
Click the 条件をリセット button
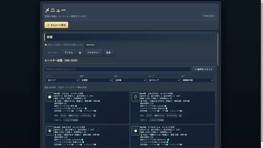(204, 69)
